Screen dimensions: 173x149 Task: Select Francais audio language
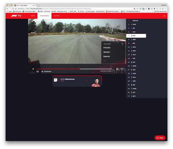point(107,48)
